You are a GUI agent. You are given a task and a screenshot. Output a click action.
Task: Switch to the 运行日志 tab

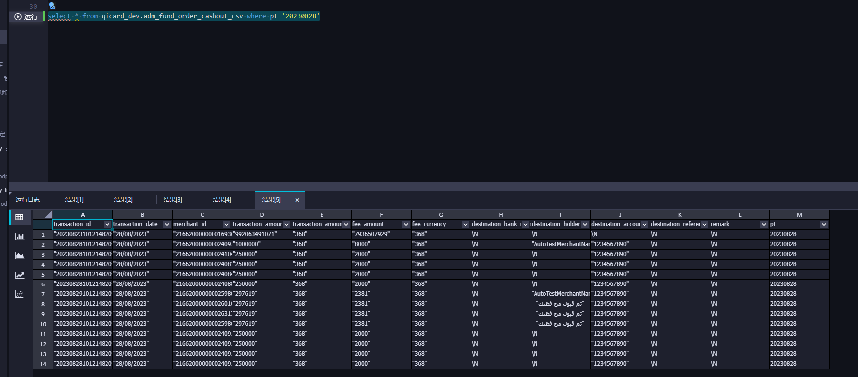tap(28, 200)
